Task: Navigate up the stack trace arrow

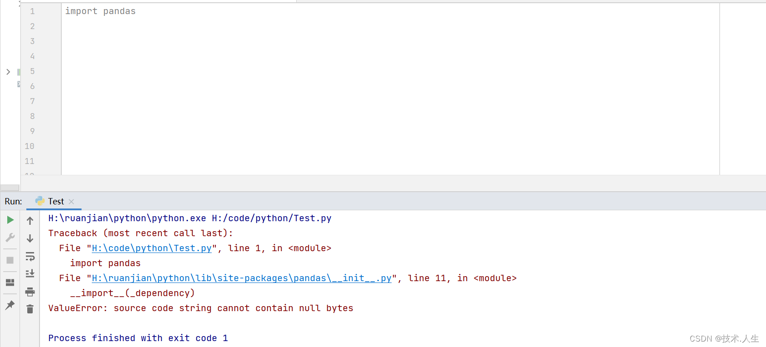Action: 30,221
